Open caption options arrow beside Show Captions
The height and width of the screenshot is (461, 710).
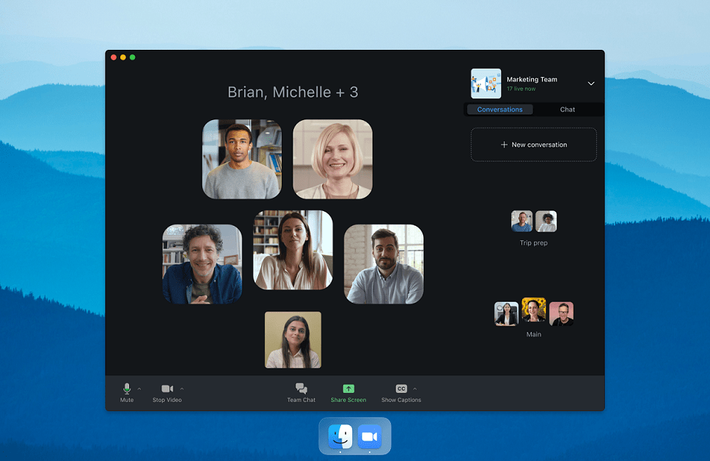tap(415, 389)
